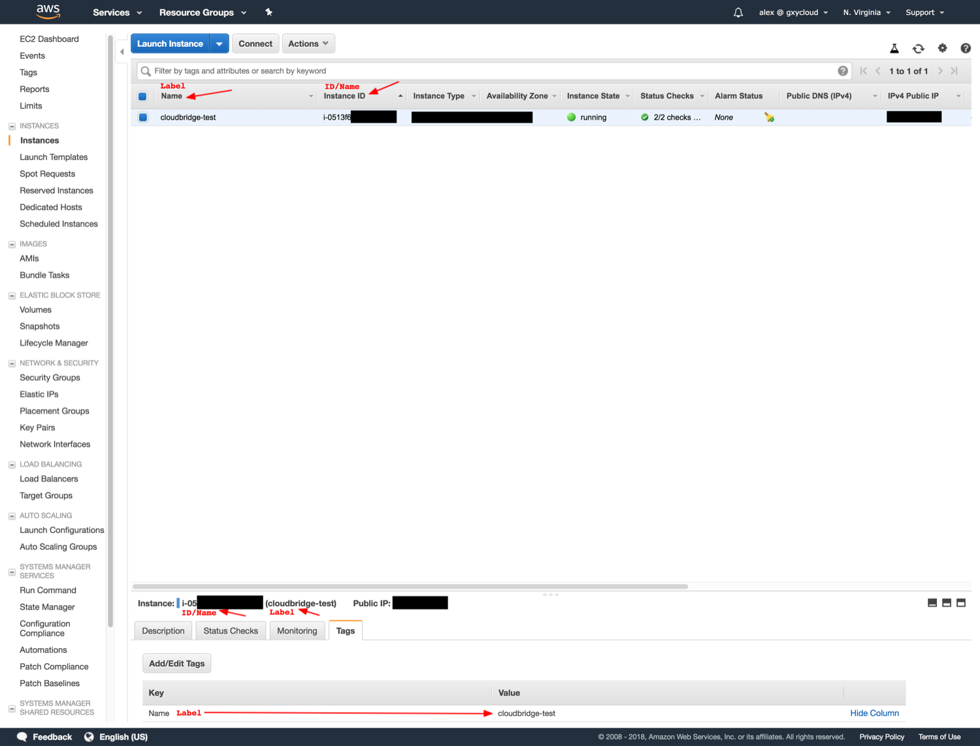
Task: Collapse the LOAD BALANCING section
Action: [x=12, y=464]
